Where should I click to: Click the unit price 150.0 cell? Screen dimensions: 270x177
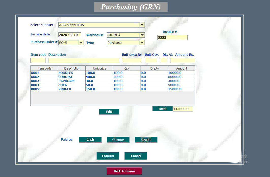[x=99, y=89]
